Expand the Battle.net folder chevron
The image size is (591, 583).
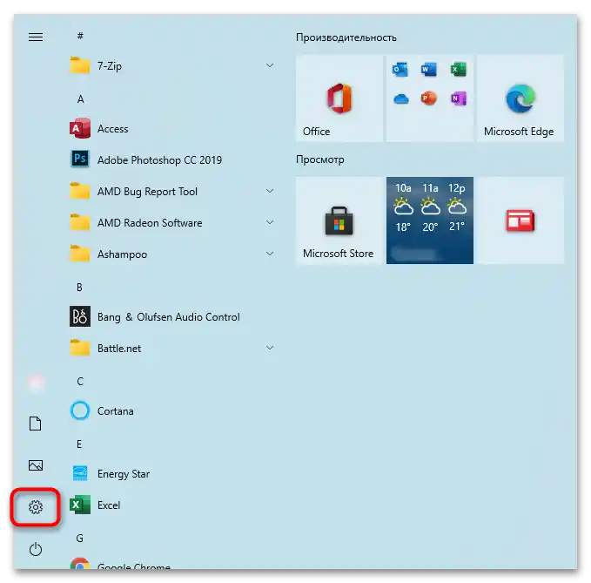(x=270, y=347)
